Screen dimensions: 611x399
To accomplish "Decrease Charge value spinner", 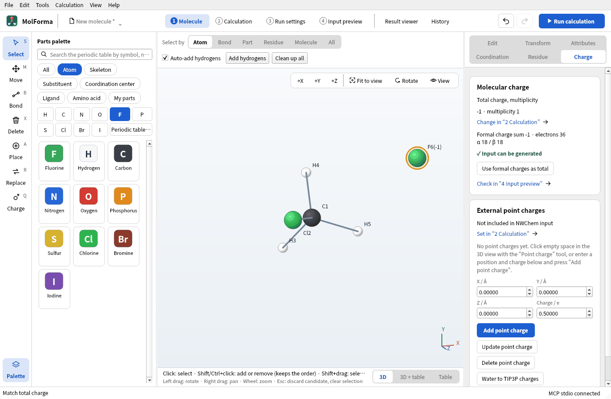I will pos(589,316).
